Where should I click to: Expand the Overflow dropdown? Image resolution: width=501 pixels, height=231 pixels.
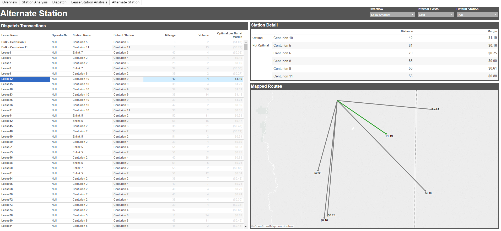pos(392,15)
